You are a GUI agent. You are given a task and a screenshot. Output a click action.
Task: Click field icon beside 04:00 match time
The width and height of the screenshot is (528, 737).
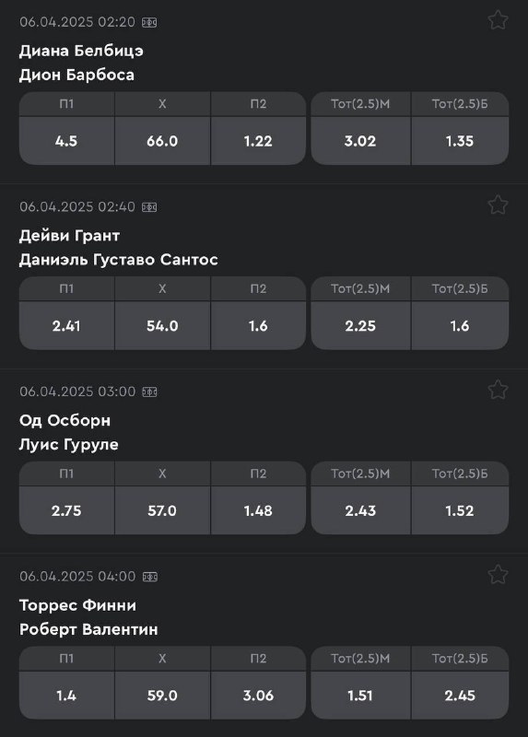click(150, 577)
